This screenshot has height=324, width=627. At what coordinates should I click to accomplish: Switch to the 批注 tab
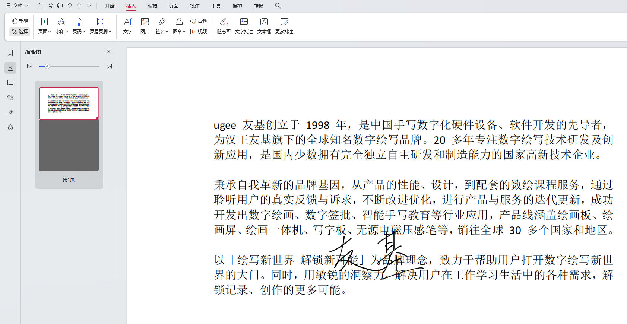coord(195,6)
